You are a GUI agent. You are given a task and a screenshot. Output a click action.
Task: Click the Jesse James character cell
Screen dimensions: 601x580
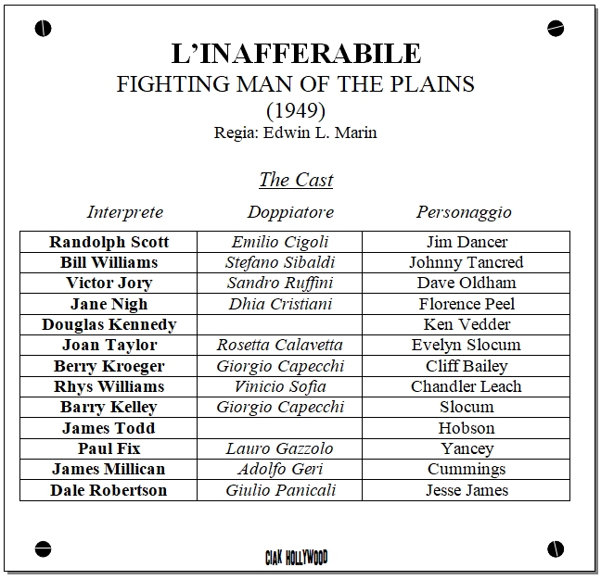coord(467,490)
